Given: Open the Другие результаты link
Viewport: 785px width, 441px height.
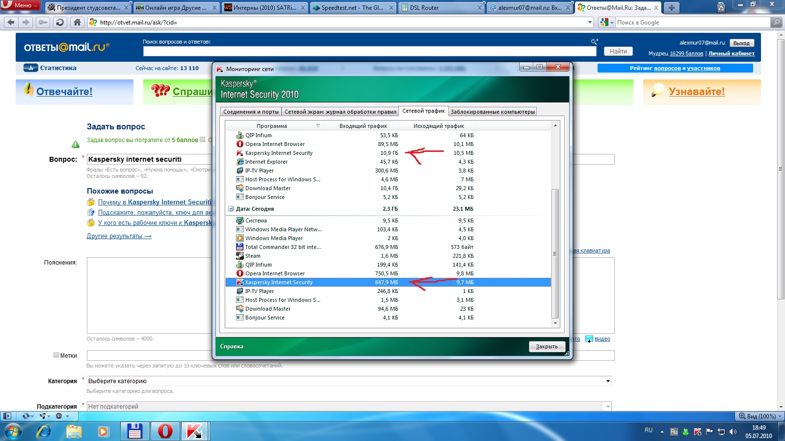Looking at the screenshot, I should (119, 236).
